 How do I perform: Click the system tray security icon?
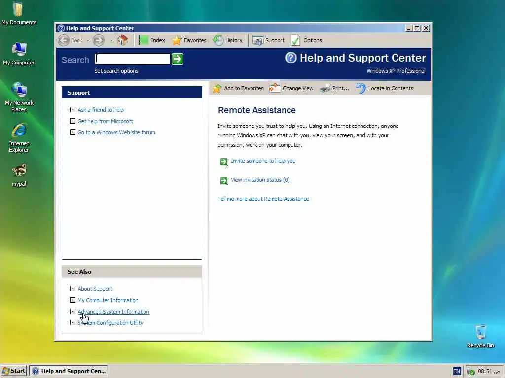pos(471,372)
